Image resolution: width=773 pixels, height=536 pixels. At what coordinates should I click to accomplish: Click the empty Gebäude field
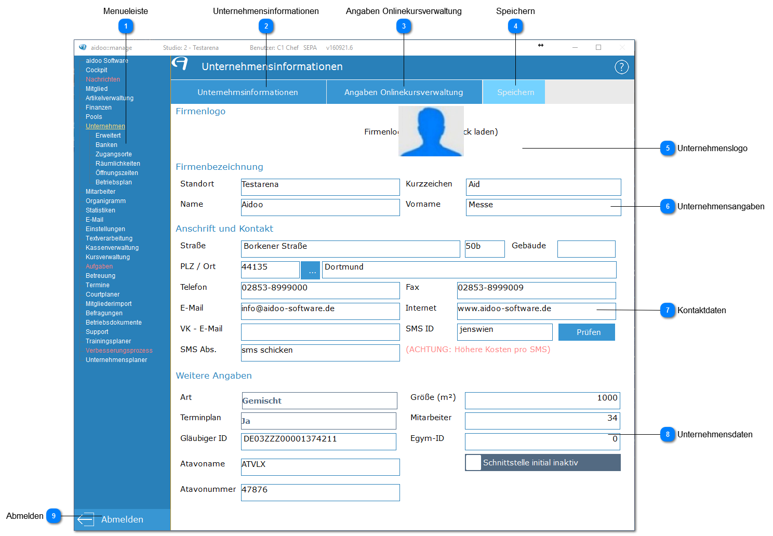coord(587,249)
